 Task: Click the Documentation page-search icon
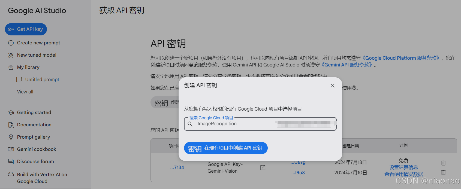(11, 125)
